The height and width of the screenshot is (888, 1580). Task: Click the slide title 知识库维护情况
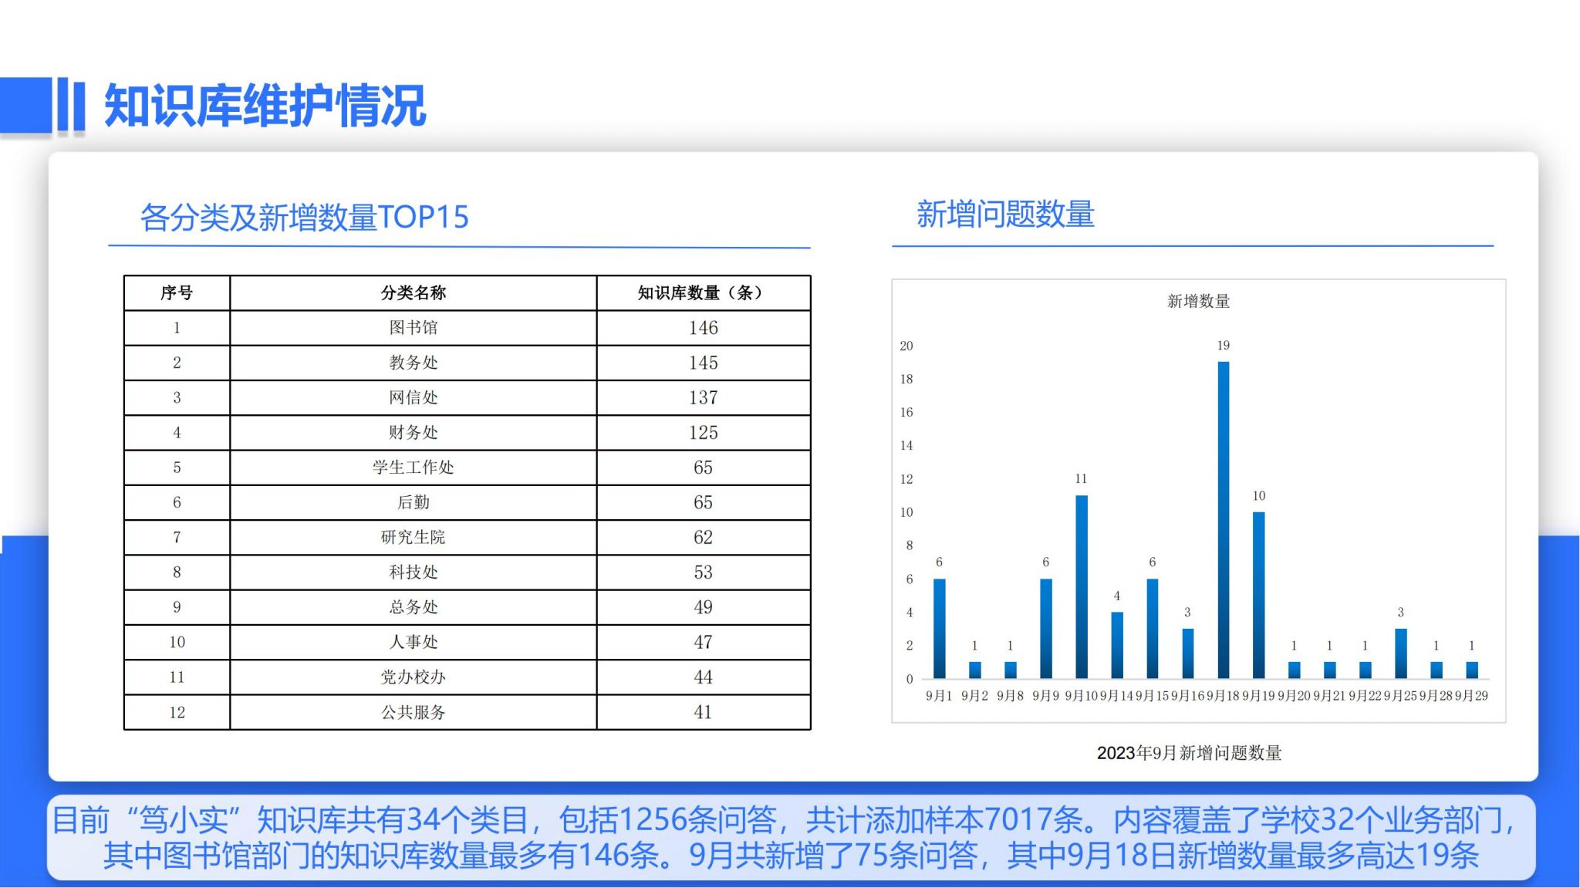(x=265, y=106)
